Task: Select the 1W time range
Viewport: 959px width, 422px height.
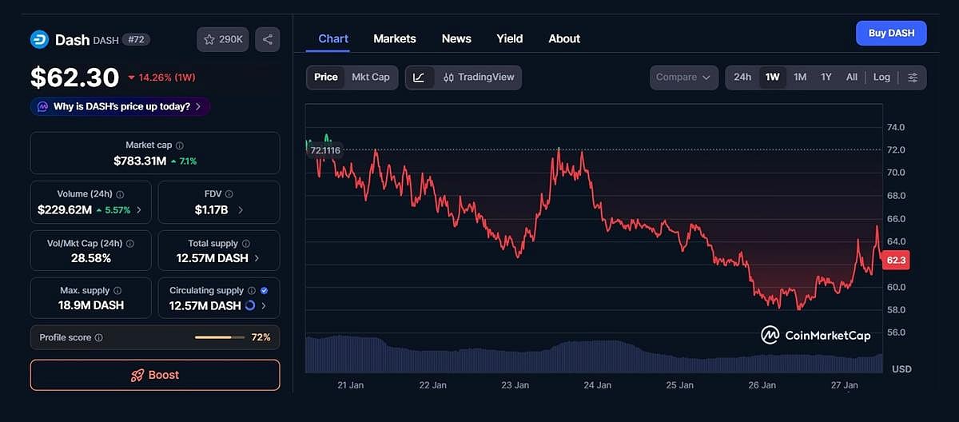Action: tap(772, 78)
